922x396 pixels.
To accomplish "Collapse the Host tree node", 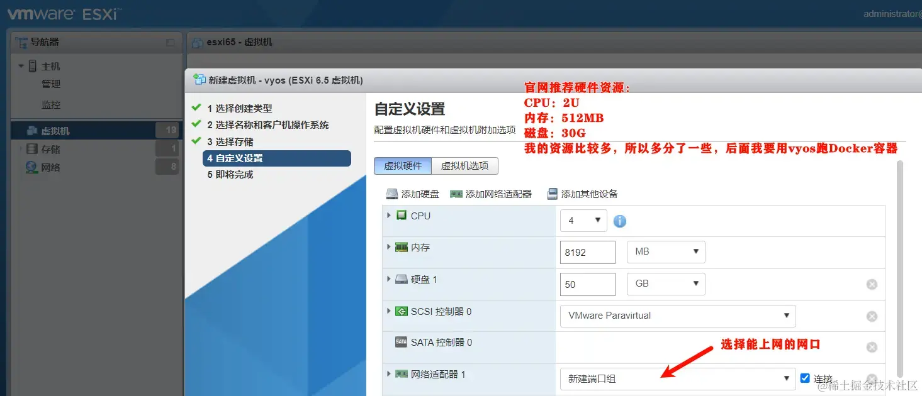I will (x=21, y=66).
